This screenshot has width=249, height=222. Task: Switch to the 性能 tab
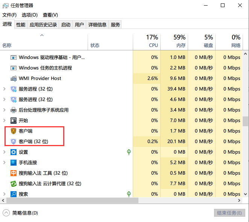pyautogui.click(x=21, y=24)
